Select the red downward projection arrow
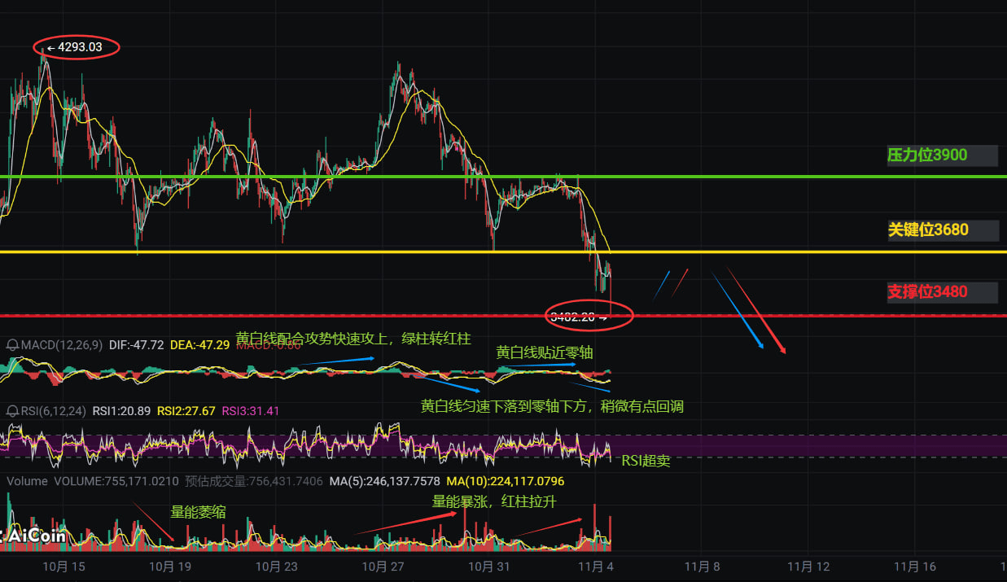1007x582 pixels. tap(755, 310)
